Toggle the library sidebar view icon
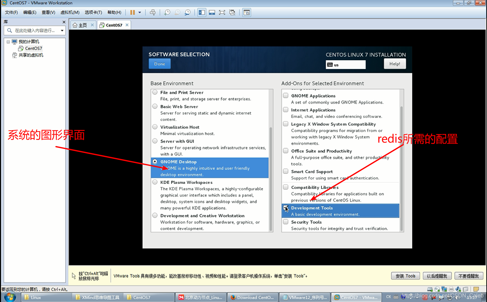 (x=202, y=12)
